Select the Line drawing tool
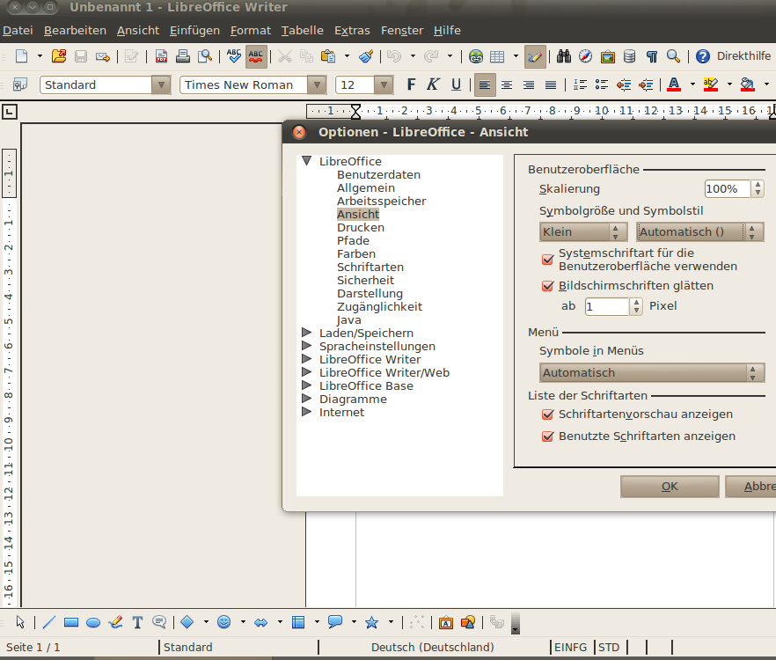The width and height of the screenshot is (776, 660). tap(49, 622)
